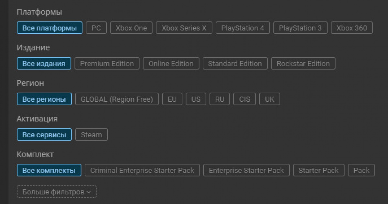The width and height of the screenshot is (388, 204).
Task: Choose the EU region filter
Action: 172,99
